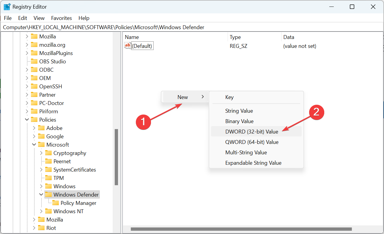This screenshot has width=384, height=234.
Task: Maximize the Registry Editor window
Action: coord(352,7)
